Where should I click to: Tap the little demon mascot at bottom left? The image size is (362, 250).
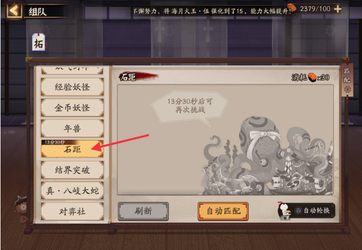21,209
